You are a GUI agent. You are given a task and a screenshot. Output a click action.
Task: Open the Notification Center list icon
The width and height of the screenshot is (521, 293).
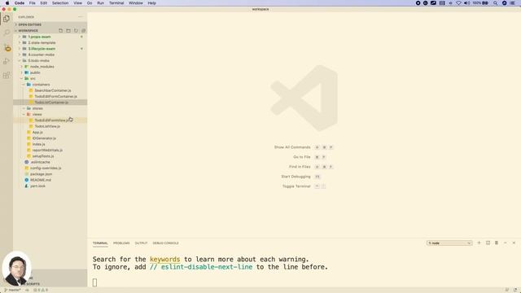tap(513, 3)
